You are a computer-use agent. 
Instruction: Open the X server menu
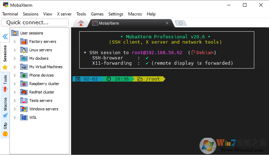(x=64, y=14)
